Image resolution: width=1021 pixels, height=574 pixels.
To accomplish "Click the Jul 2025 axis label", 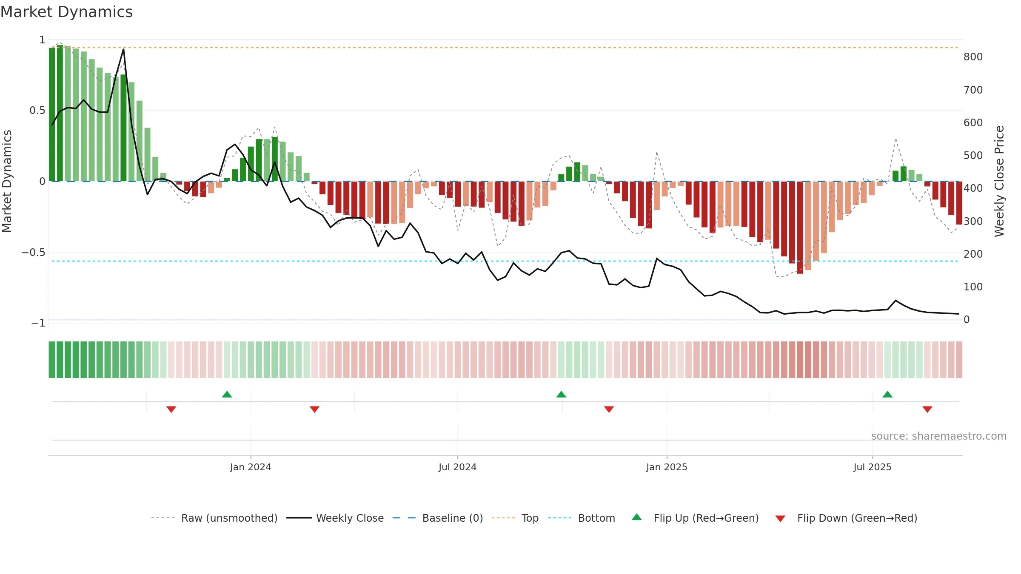I will click(873, 467).
